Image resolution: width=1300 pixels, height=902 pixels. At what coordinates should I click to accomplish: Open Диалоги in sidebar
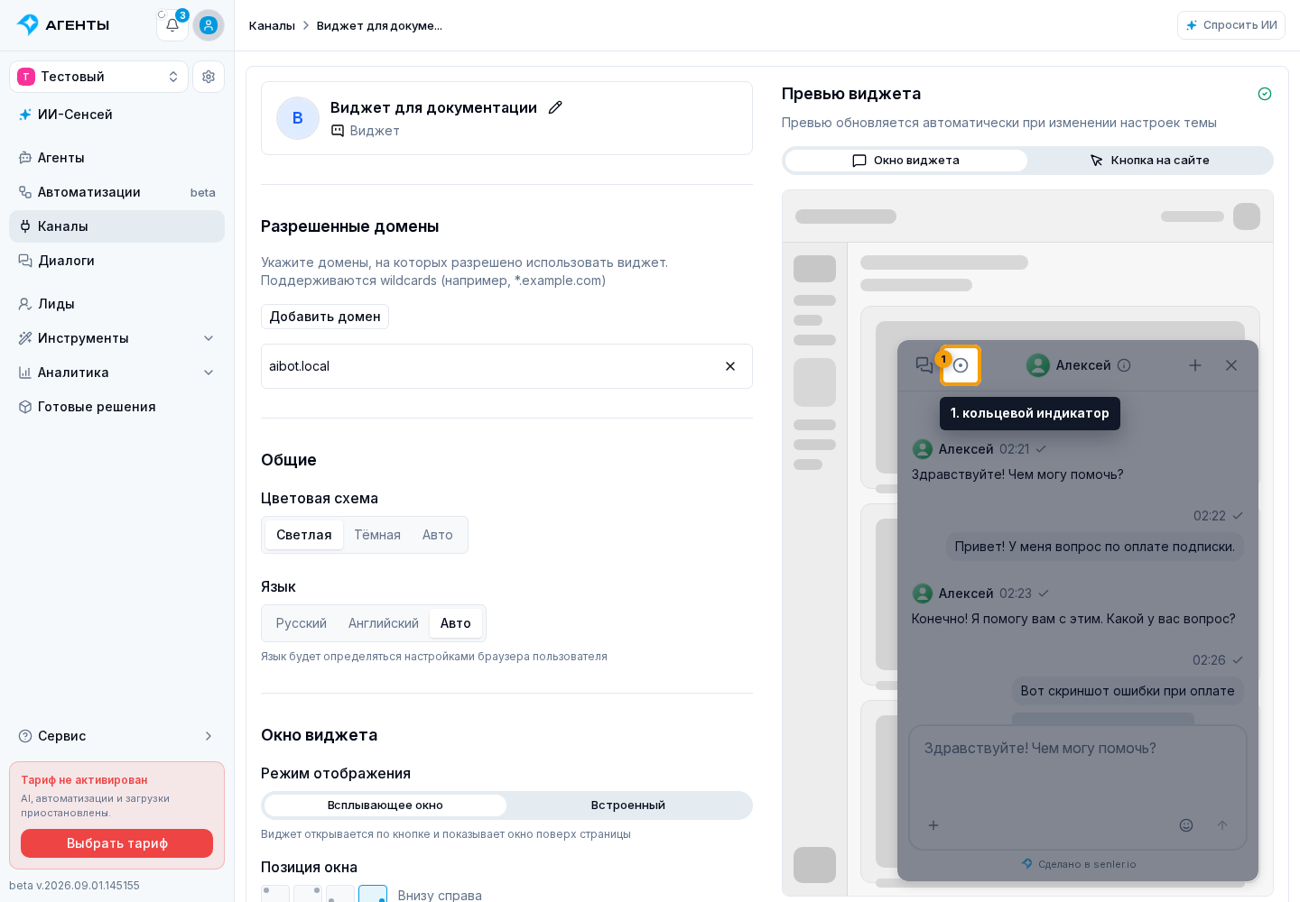[117, 261]
